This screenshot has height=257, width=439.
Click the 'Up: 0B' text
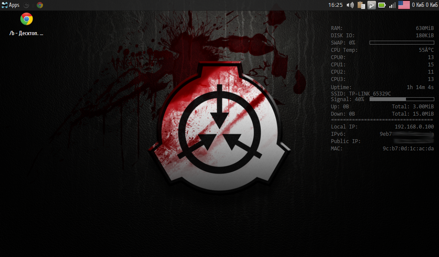tap(340, 107)
